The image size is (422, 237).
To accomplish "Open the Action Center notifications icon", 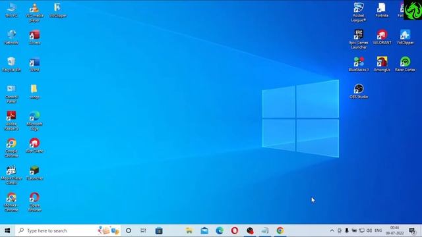I will [412, 230].
